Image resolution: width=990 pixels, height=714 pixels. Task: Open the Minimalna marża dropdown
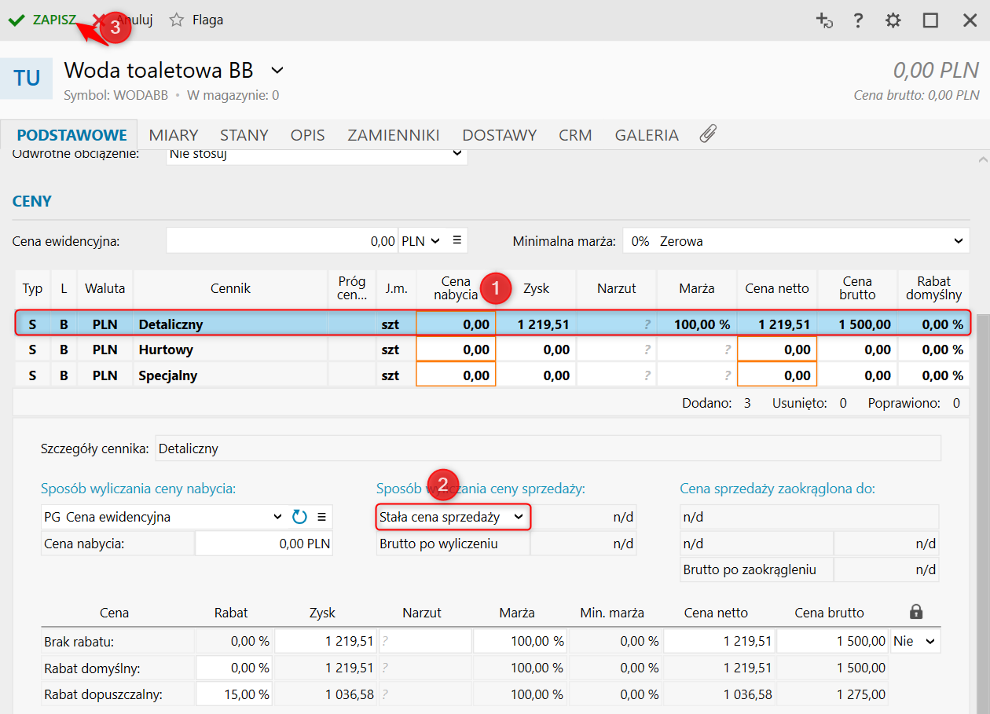(794, 241)
